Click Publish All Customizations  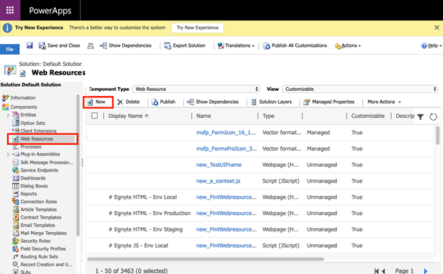(295, 45)
